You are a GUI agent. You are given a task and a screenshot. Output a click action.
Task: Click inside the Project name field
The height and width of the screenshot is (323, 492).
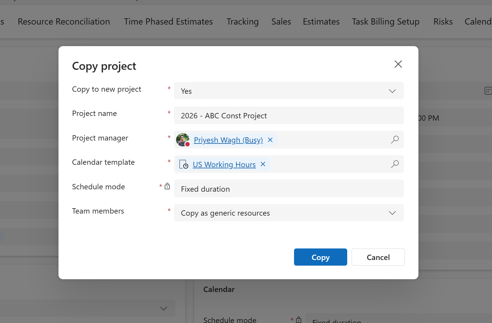tap(289, 115)
